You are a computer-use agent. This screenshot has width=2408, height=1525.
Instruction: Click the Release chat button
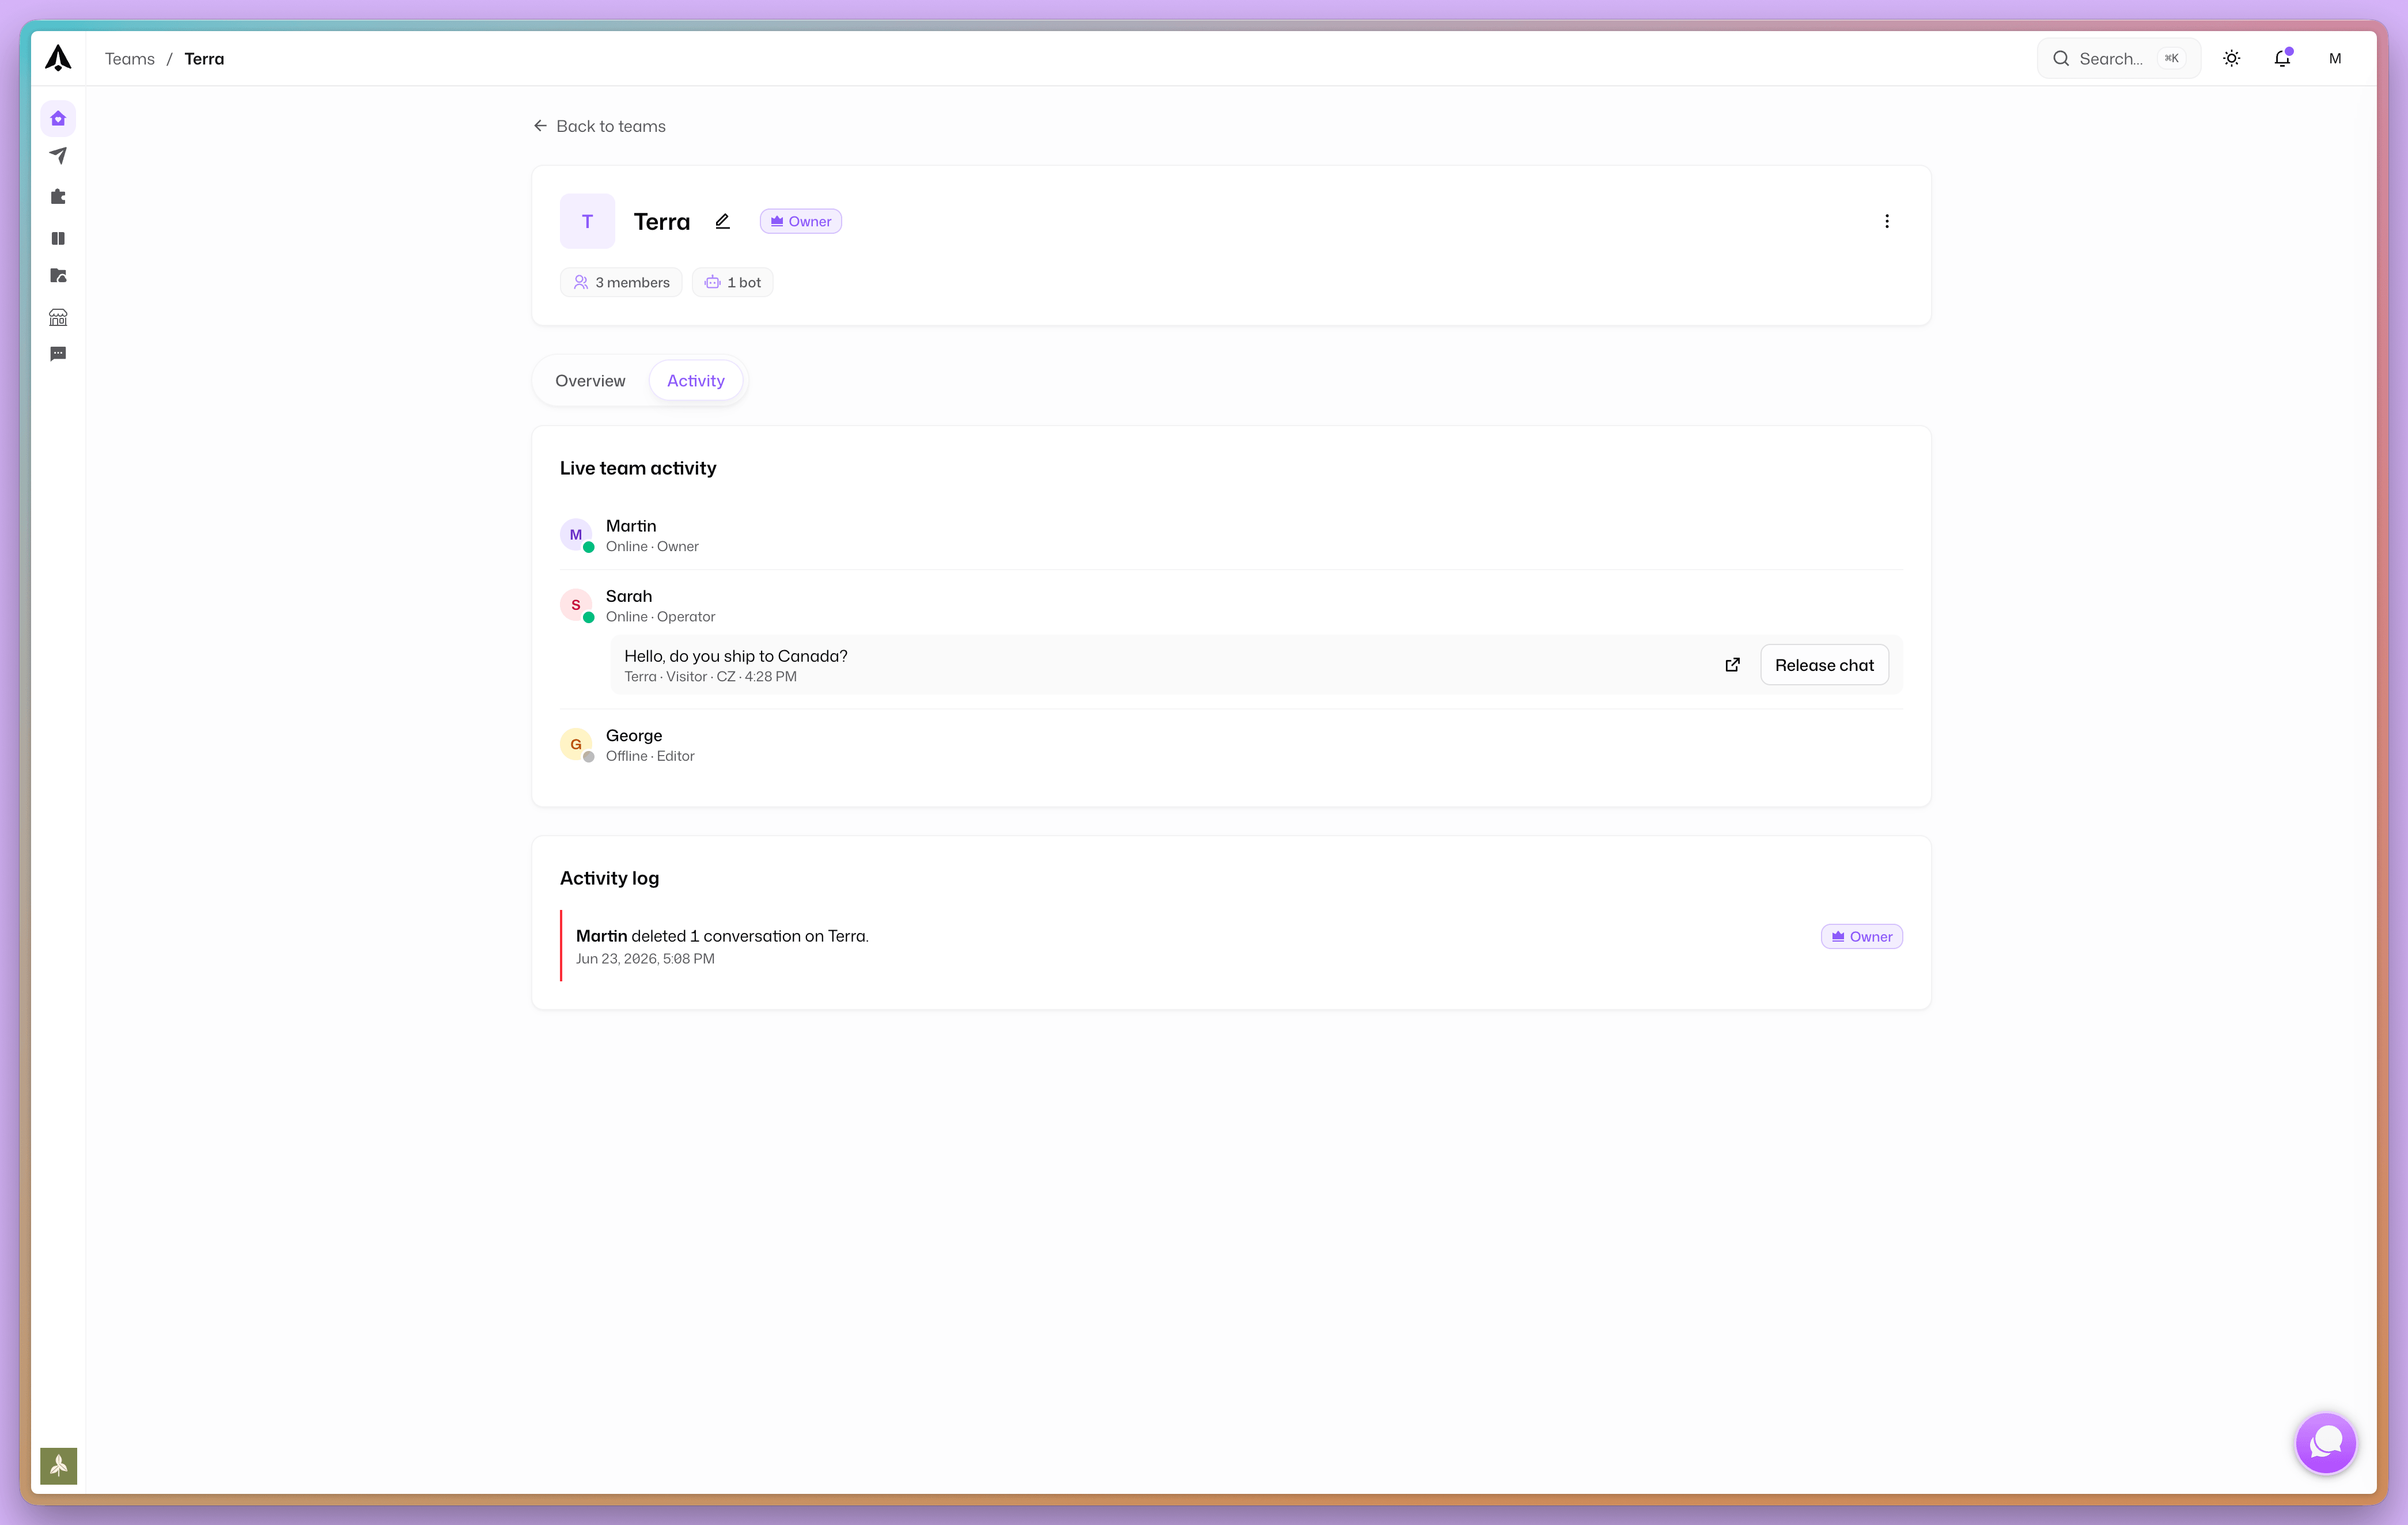point(1824,665)
